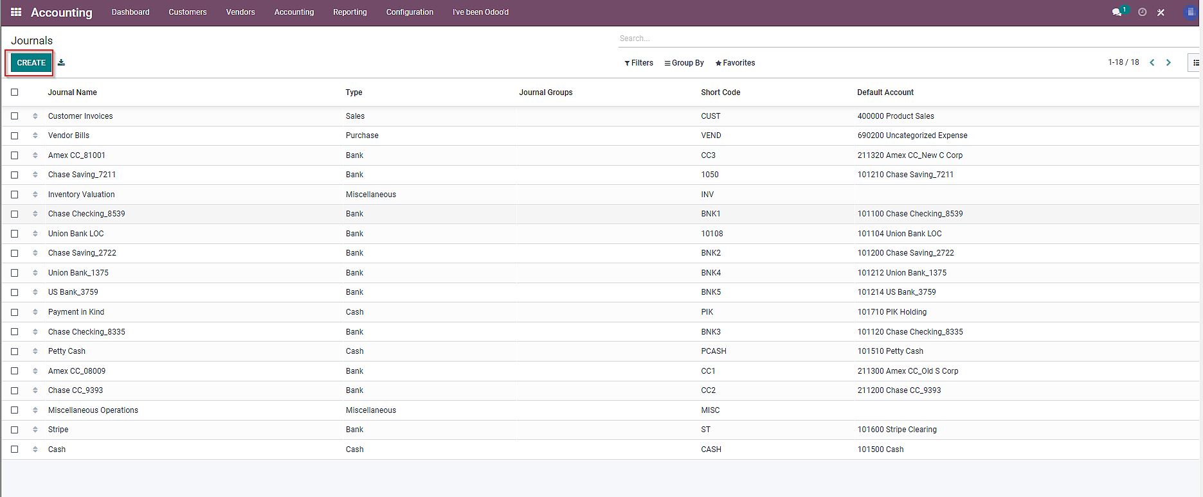1203x497 pixels.
Task: Click drag handle for Miscellaneous Operations row
Action: (x=35, y=410)
